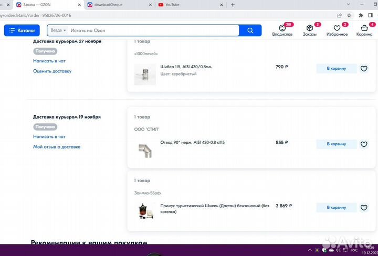Image resolution: width=378 pixels, height=256 pixels.
Task: Open a new browser tab
Action: click(x=233, y=5)
